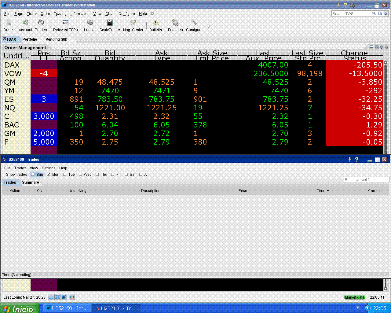Screen dimensions: 391x313
Task: Open the Msg. Center icon
Action: [133, 23]
